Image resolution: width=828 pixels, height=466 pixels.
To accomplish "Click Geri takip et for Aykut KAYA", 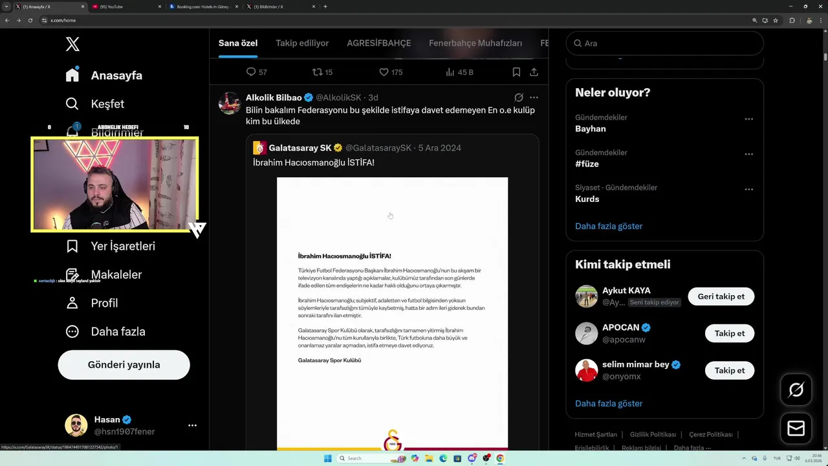I will pos(721,296).
